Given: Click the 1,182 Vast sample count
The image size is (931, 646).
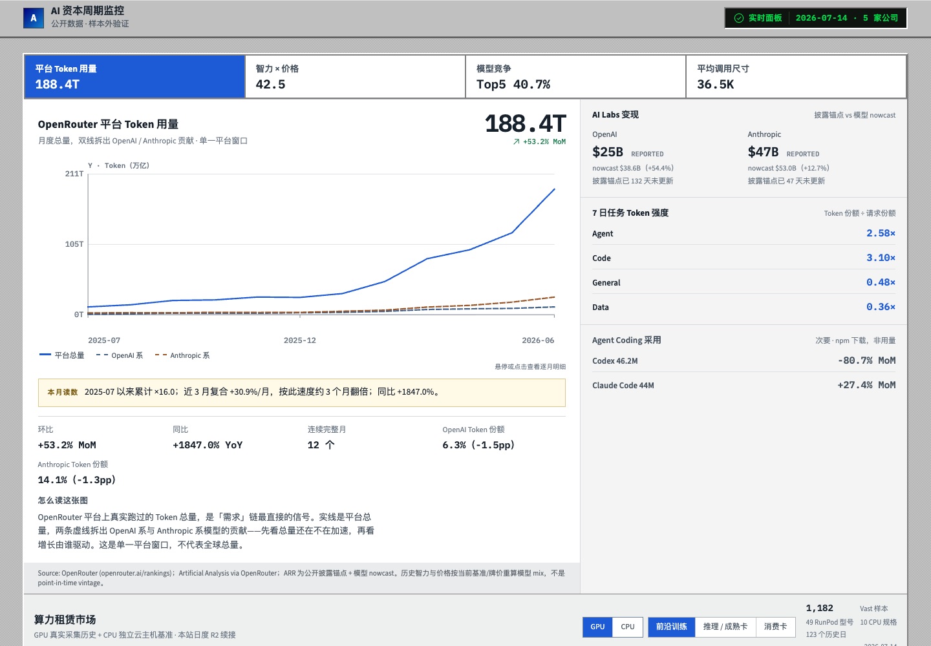Looking at the screenshot, I should (x=819, y=608).
